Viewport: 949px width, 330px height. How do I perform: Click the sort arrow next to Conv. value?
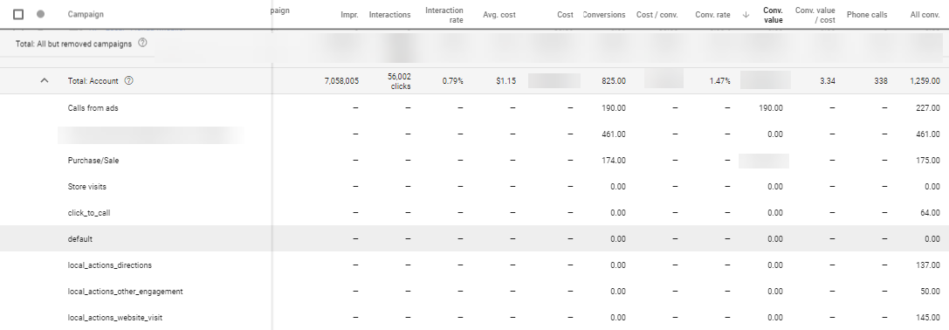746,15
